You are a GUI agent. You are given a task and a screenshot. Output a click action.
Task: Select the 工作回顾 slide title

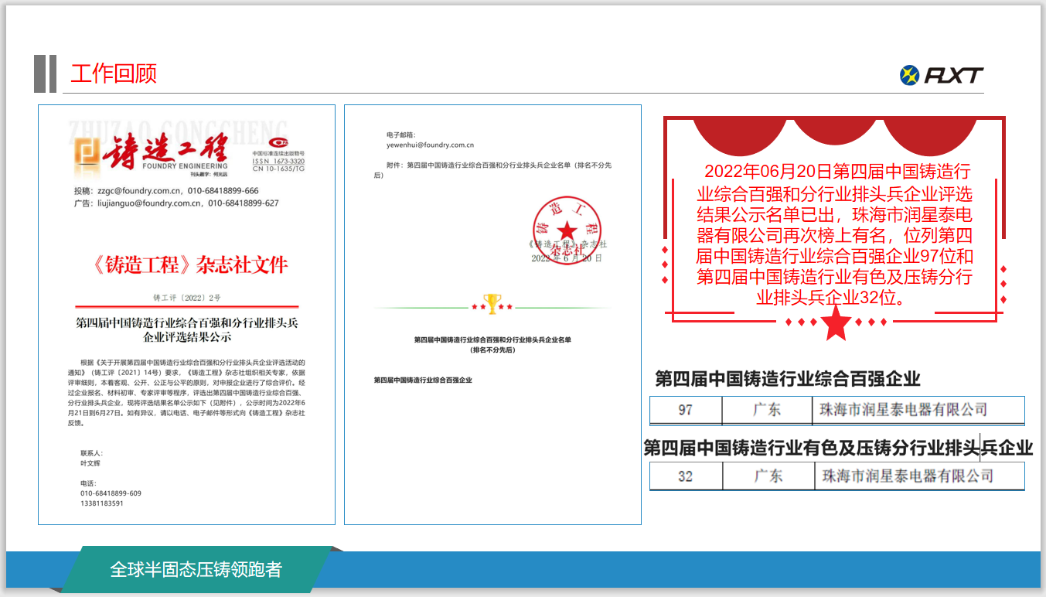(x=114, y=73)
